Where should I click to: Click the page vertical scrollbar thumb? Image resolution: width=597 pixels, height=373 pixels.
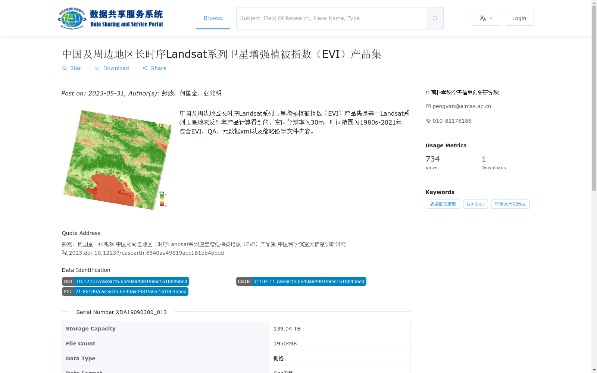pyautogui.click(x=594, y=98)
